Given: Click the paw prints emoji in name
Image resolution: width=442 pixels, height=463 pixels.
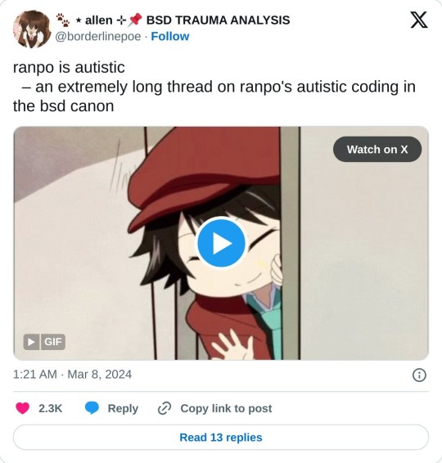Looking at the screenshot, I should [x=63, y=20].
